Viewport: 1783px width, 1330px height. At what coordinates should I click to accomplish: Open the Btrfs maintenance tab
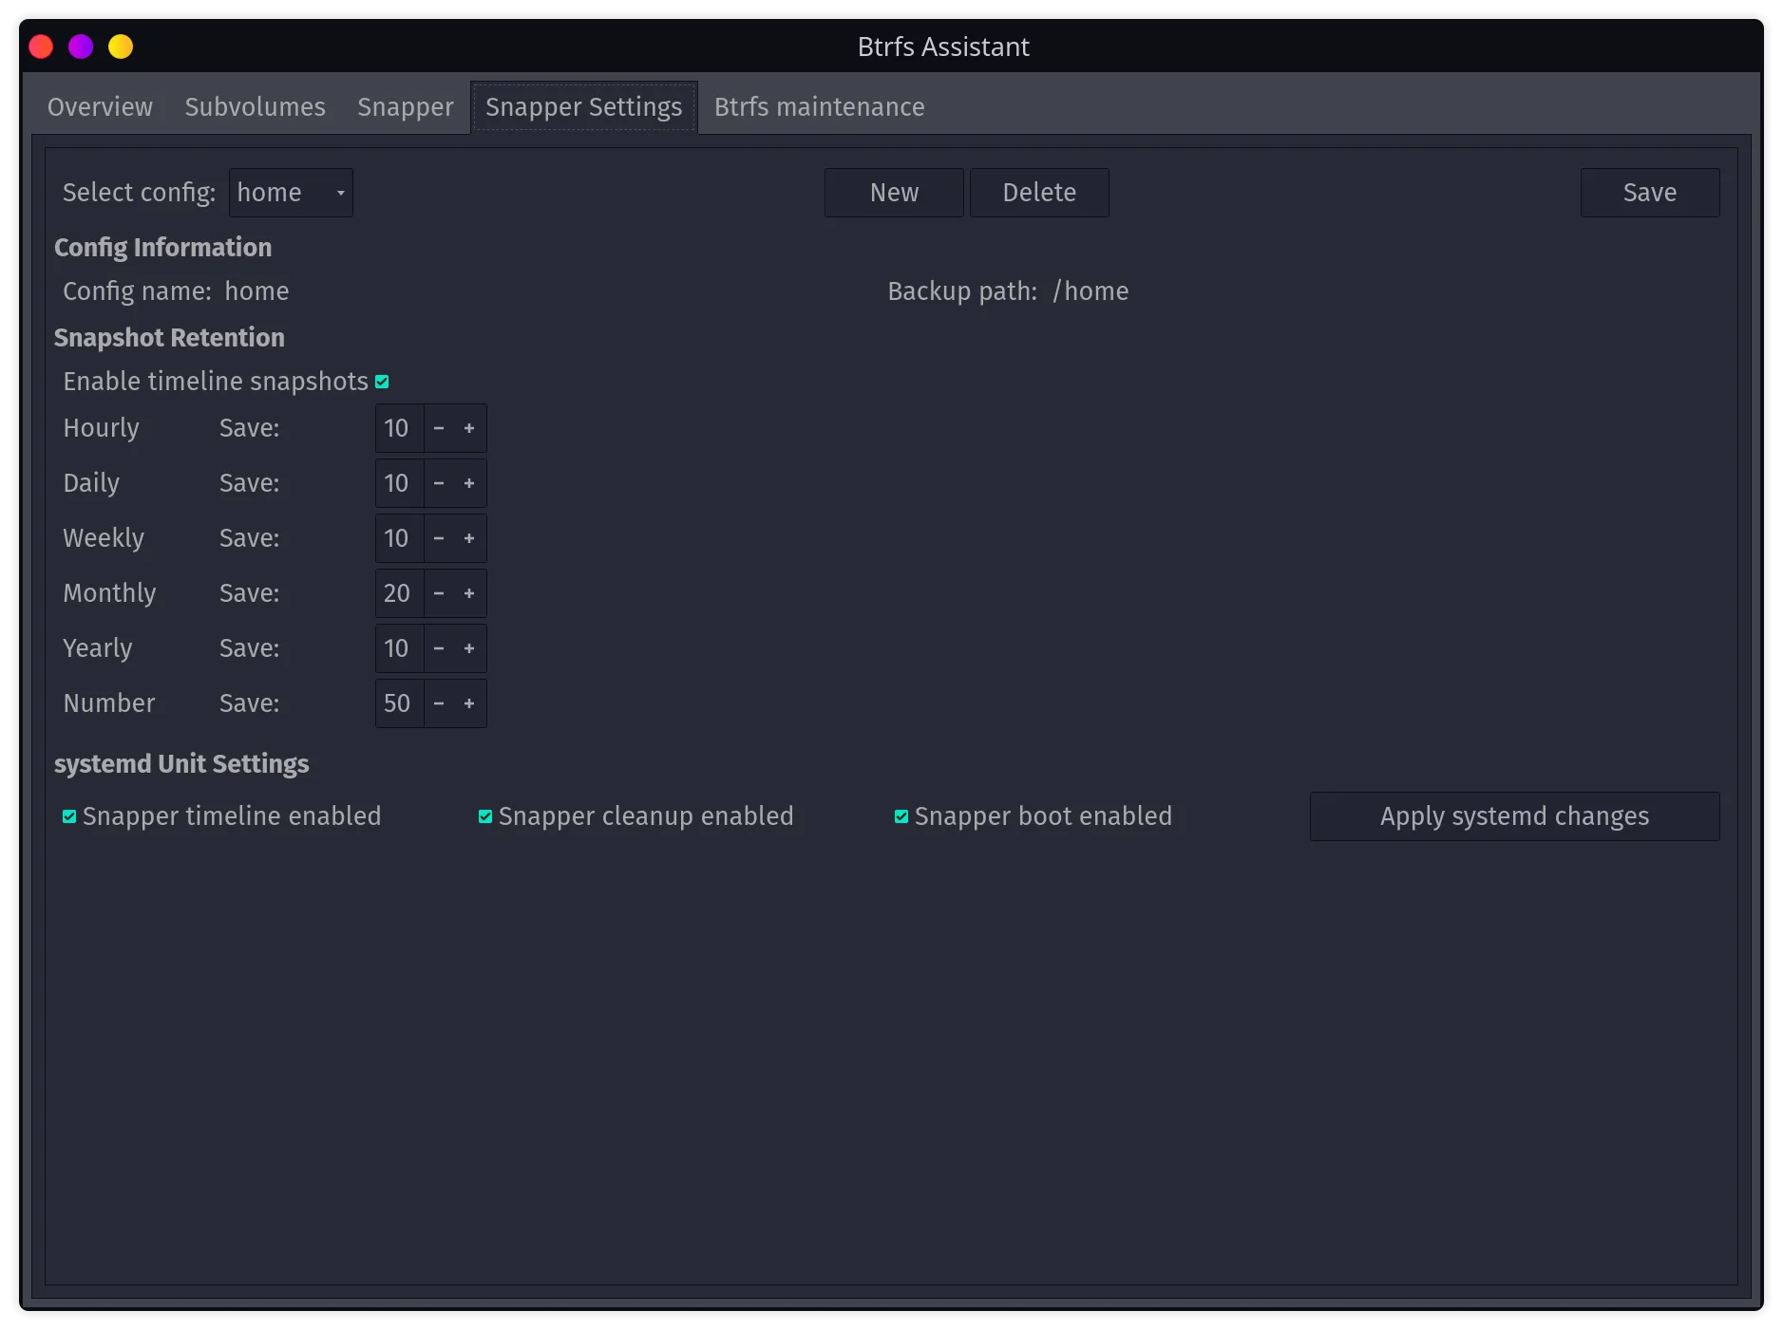[x=819, y=107]
